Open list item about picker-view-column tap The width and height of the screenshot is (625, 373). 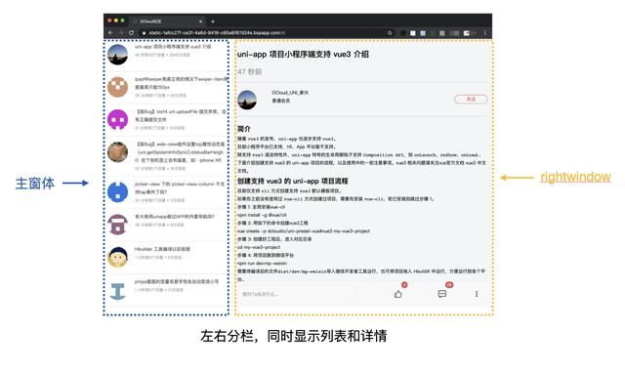167,192
